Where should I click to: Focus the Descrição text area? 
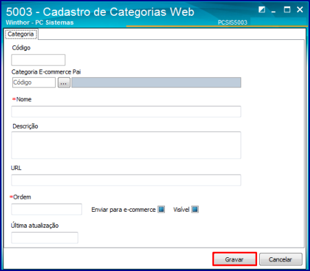126,145
